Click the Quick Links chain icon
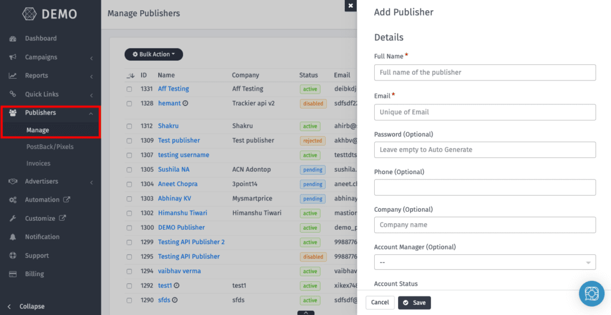The height and width of the screenshot is (315, 611). 13,94
